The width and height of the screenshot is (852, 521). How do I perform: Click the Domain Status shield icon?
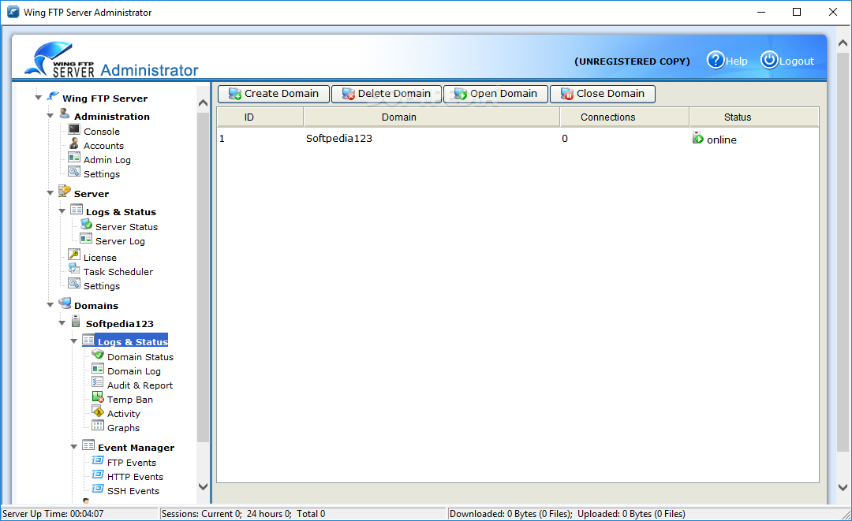click(x=98, y=355)
